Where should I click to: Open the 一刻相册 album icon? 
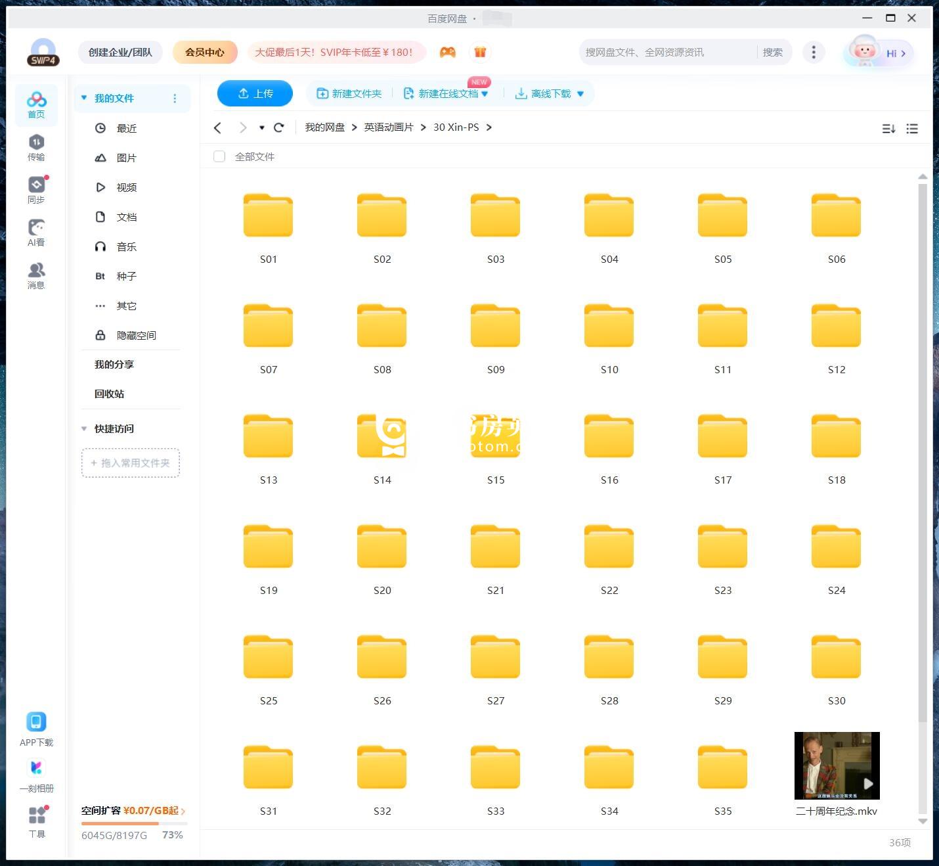36,767
